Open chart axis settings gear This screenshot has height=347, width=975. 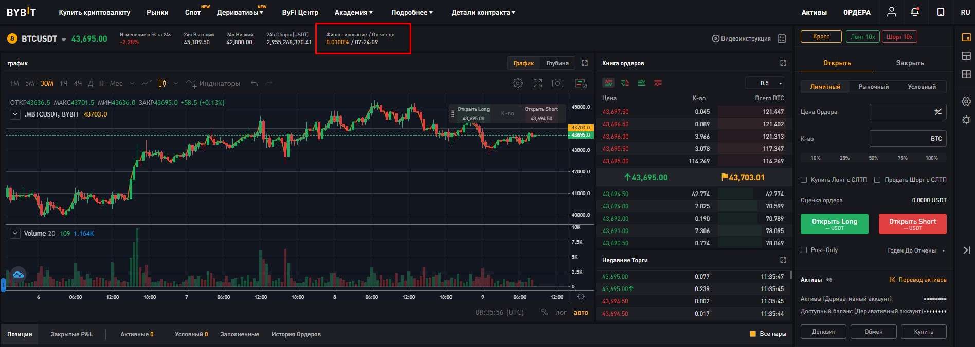581,297
